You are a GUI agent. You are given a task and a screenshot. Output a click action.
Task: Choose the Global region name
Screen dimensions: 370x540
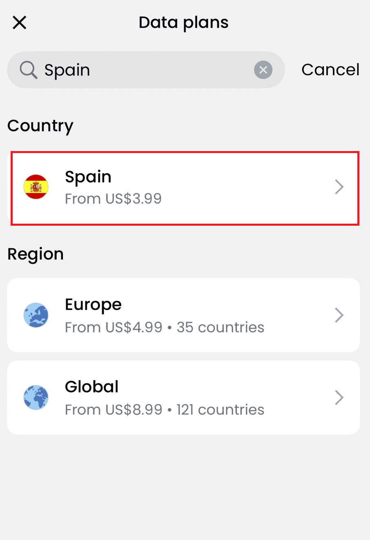(x=92, y=387)
